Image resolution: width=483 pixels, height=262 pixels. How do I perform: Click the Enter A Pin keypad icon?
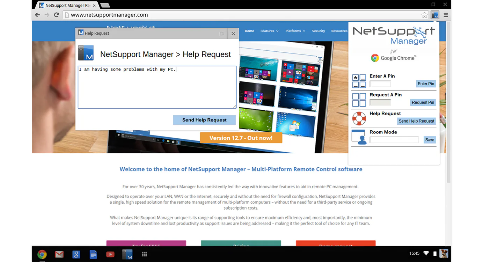pyautogui.click(x=359, y=80)
